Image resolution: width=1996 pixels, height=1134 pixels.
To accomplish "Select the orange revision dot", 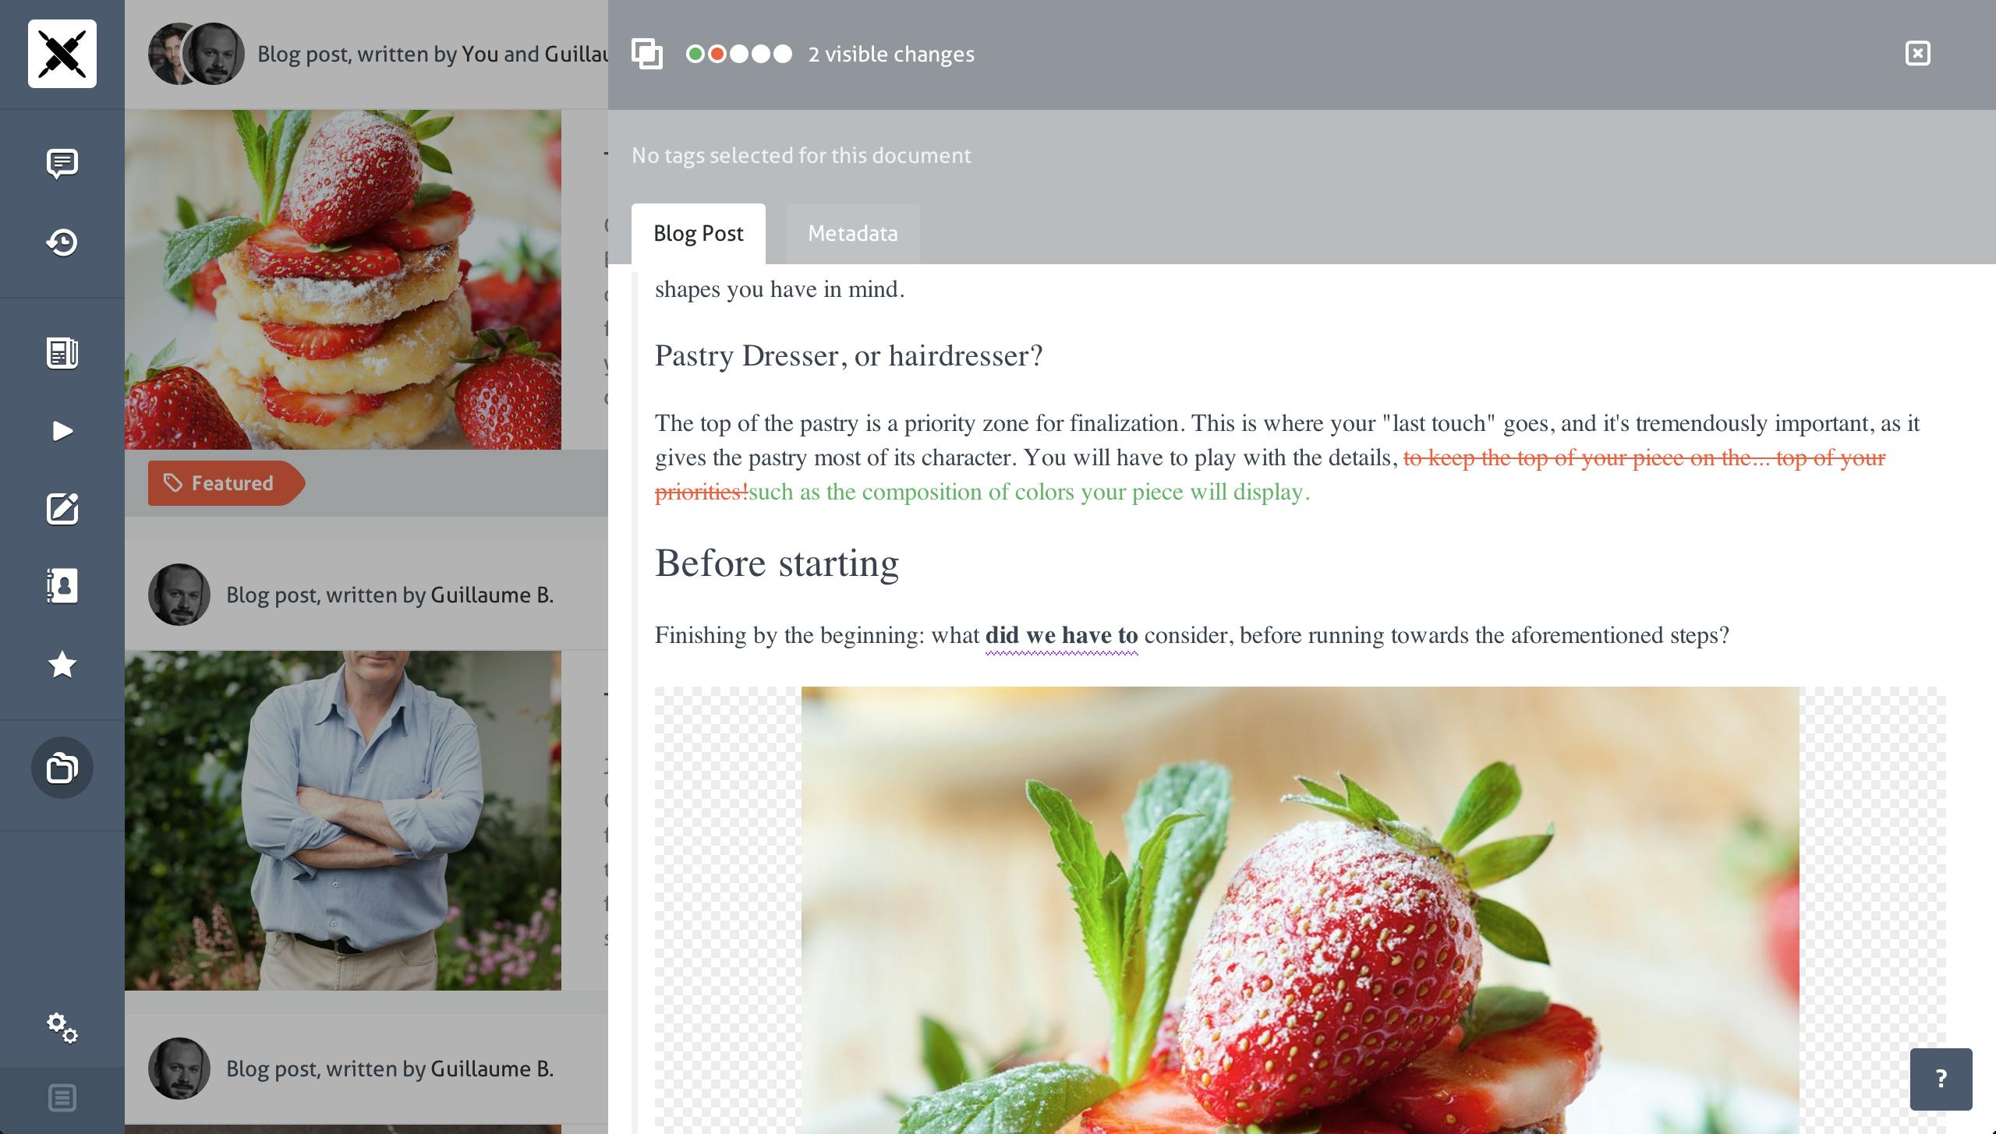I will pyautogui.click(x=717, y=54).
